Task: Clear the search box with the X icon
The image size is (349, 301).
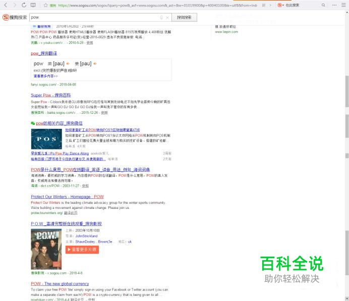Action: pos(167,18)
